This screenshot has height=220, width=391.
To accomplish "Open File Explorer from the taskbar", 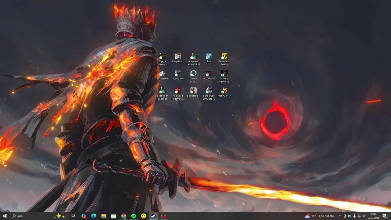I will tap(104, 216).
